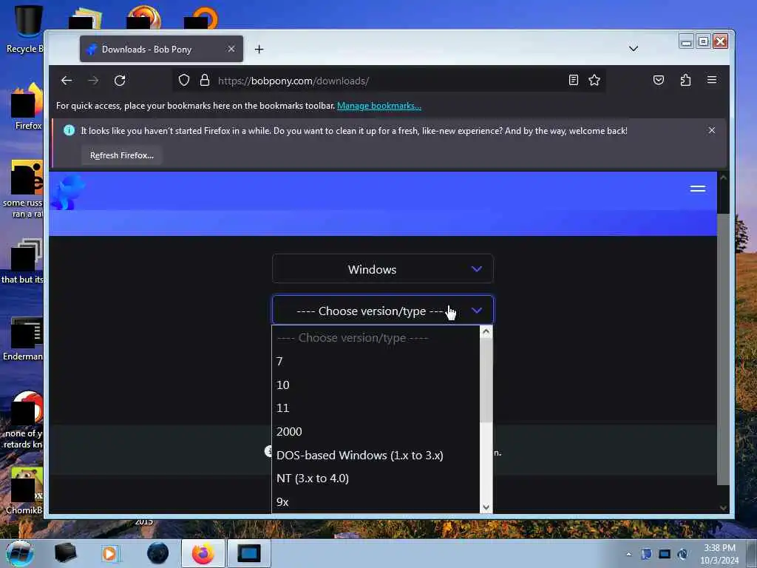Viewport: 757px width, 568px height.
Task: Select 11 from the version list
Action: 376,408
